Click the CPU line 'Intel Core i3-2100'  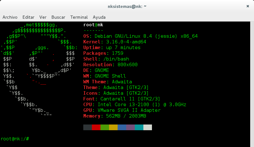(135, 105)
